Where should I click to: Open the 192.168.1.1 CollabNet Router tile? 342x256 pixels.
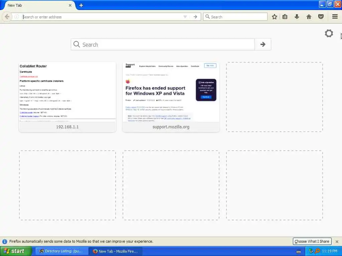point(67,97)
